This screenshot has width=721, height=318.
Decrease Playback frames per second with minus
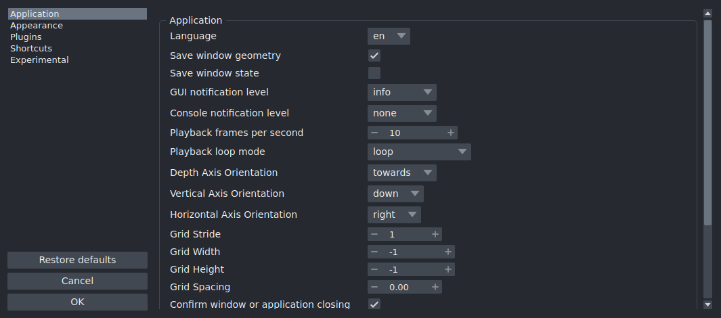click(x=374, y=133)
